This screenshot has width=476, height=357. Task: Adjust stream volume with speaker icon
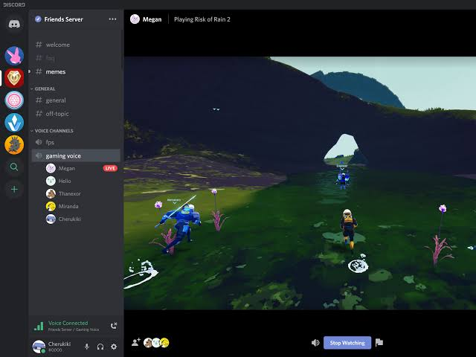(x=315, y=343)
